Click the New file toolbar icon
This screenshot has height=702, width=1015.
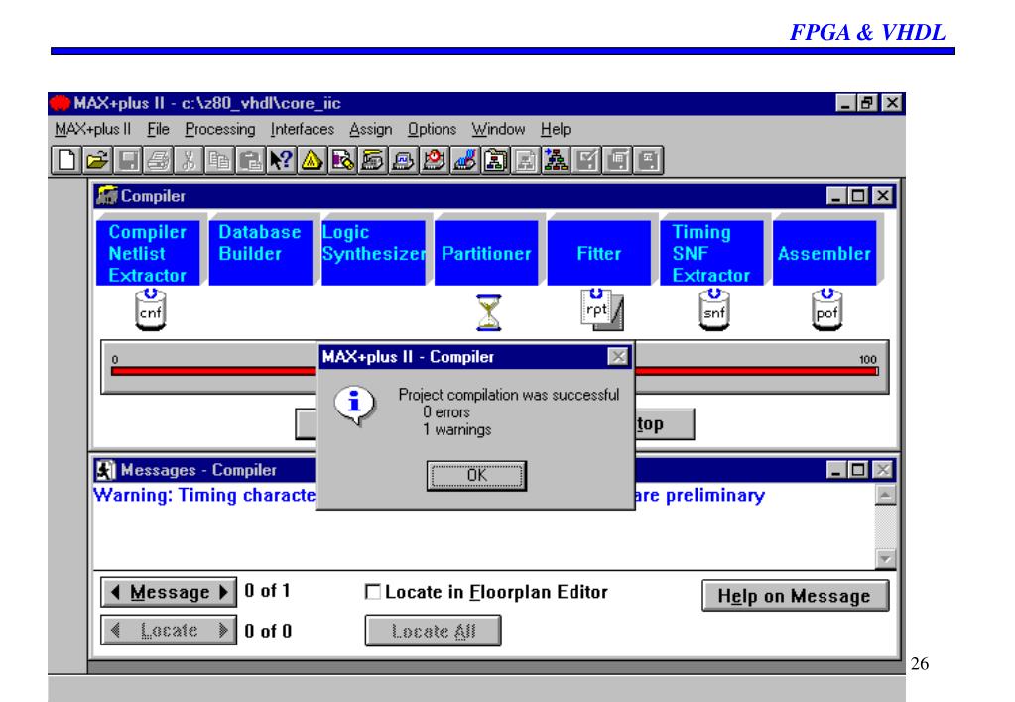[x=66, y=160]
